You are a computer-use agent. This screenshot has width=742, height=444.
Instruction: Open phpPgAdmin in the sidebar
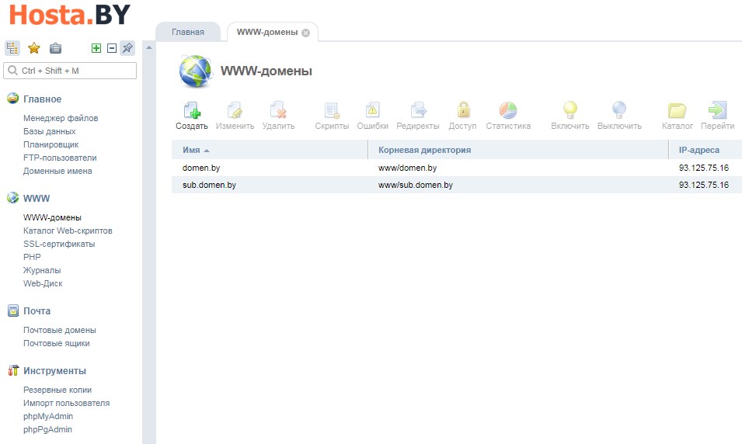pos(47,430)
